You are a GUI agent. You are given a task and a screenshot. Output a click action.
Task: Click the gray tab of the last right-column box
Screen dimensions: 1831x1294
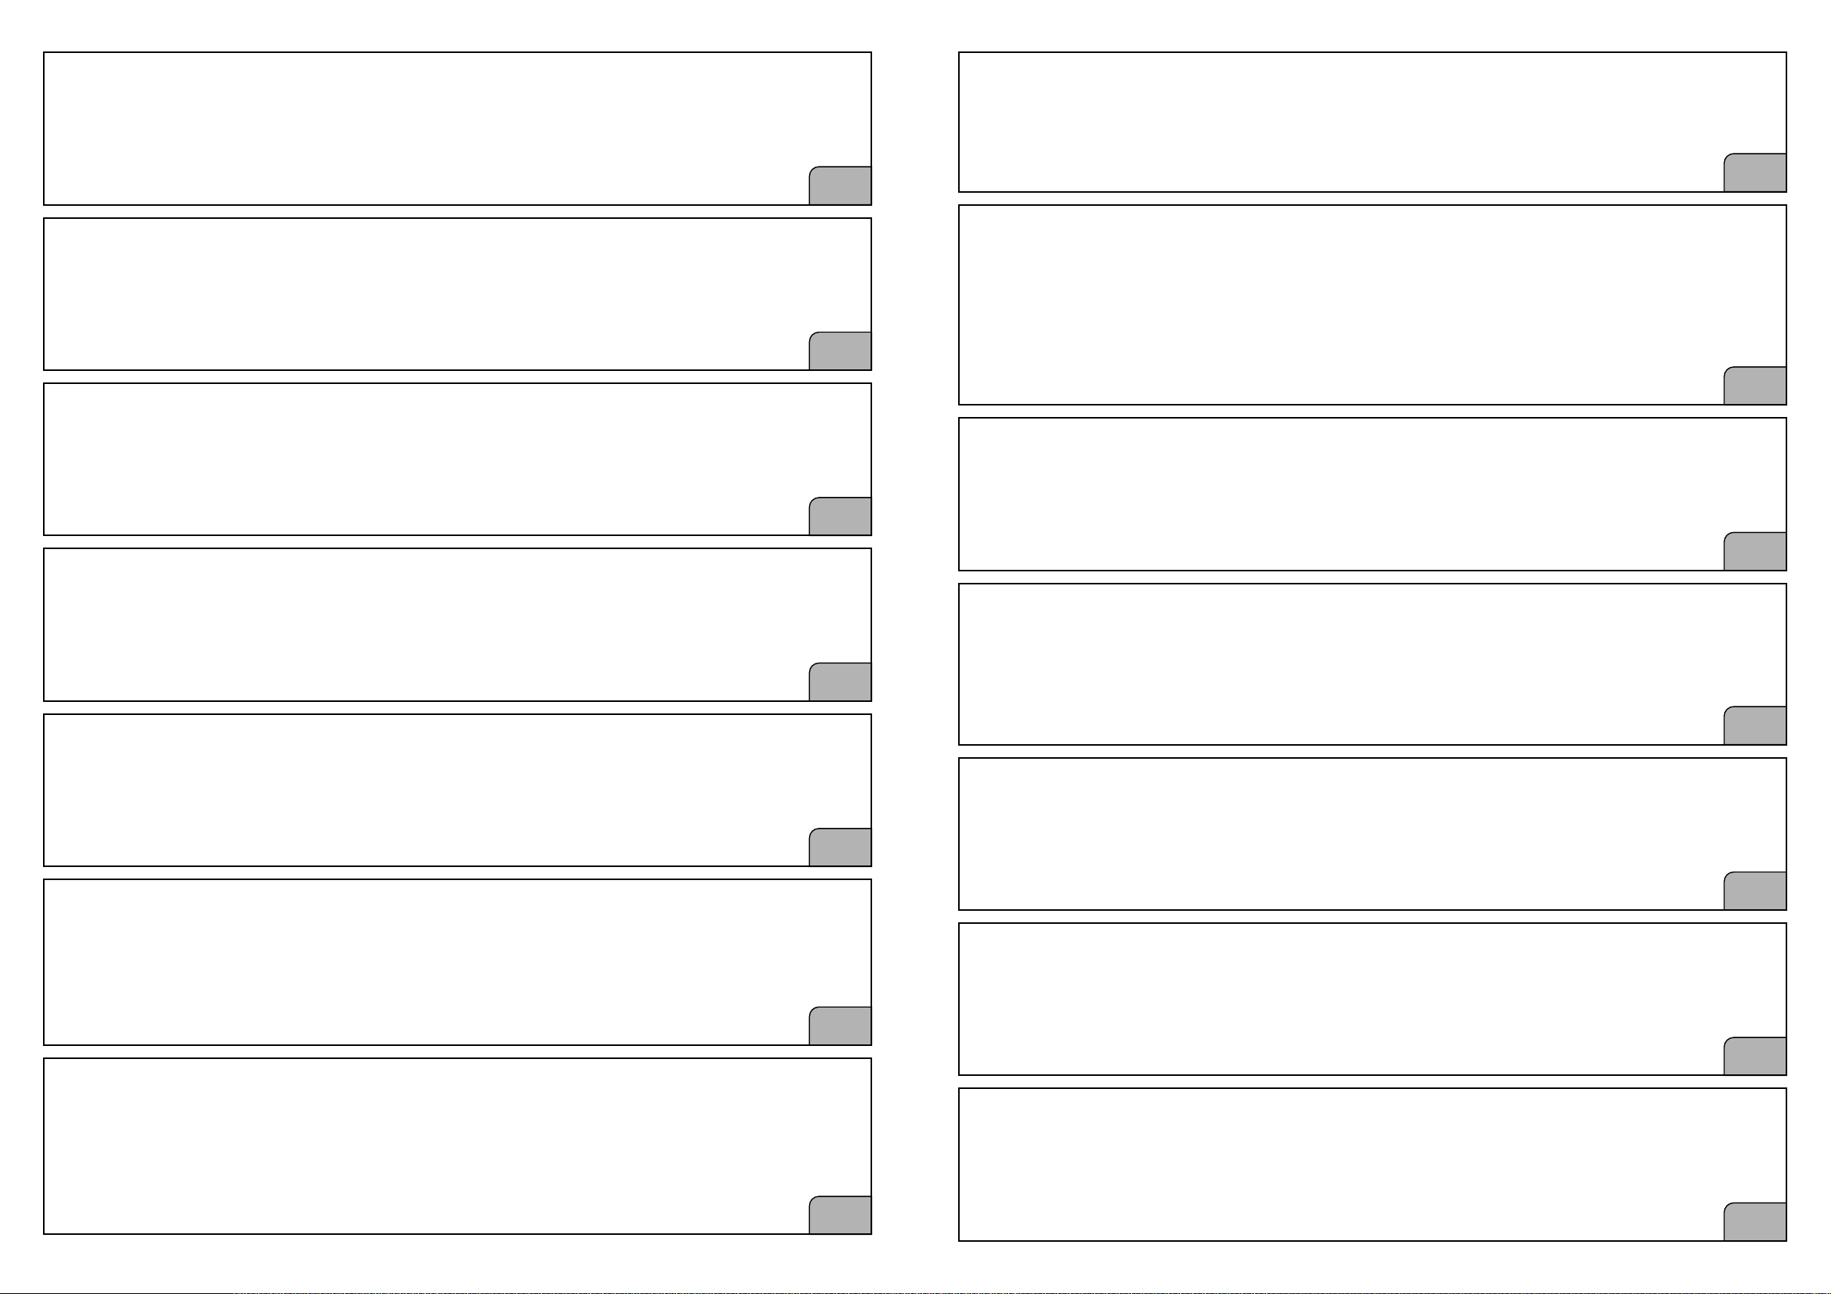pyautogui.click(x=1754, y=1222)
